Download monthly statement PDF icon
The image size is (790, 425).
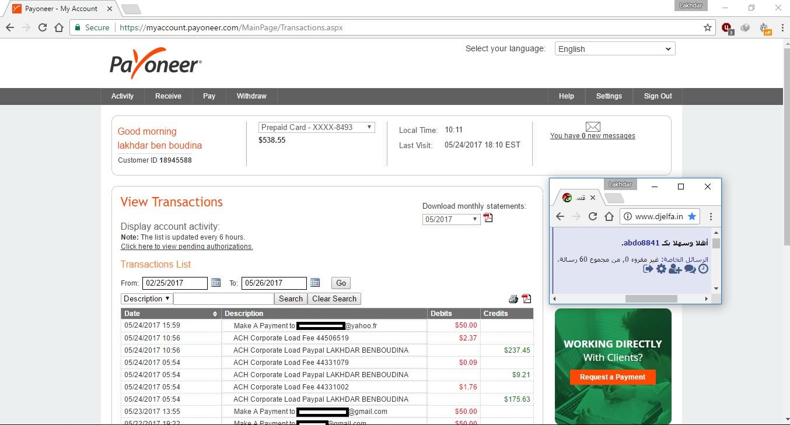(x=488, y=218)
